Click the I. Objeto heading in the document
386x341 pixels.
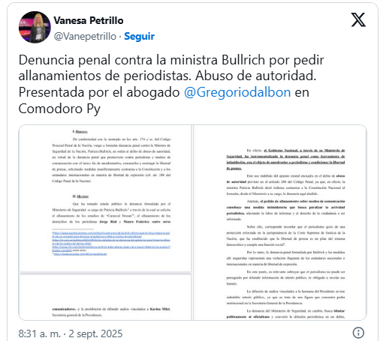80,131
